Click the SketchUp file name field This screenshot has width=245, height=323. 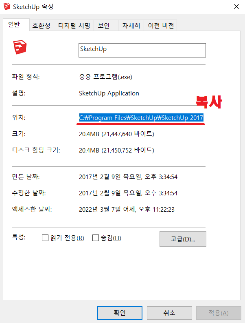point(142,50)
